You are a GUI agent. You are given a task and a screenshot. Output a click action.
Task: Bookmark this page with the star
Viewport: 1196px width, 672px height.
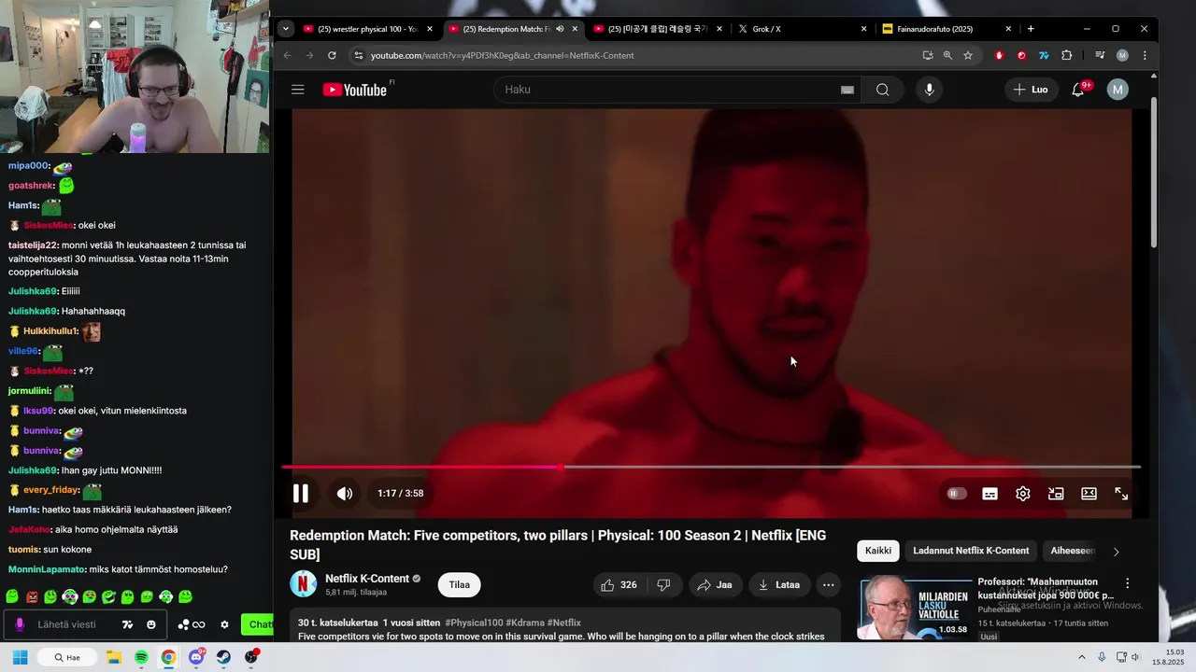point(968,55)
